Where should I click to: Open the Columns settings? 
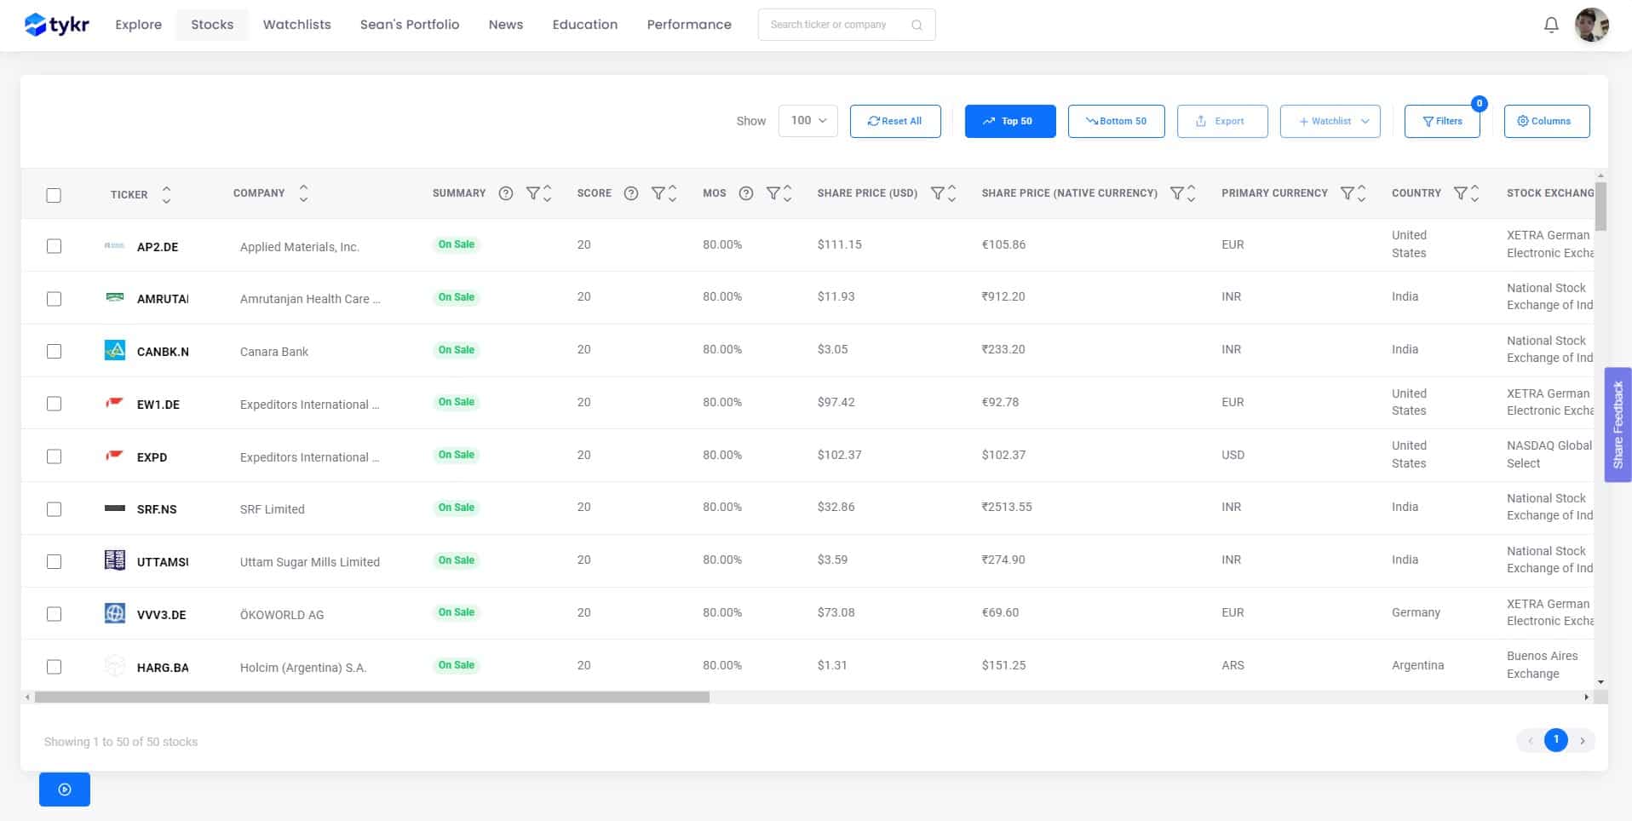(1547, 121)
